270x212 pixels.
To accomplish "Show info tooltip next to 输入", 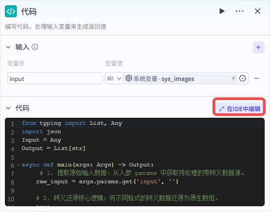I will pyautogui.click(x=35, y=47).
